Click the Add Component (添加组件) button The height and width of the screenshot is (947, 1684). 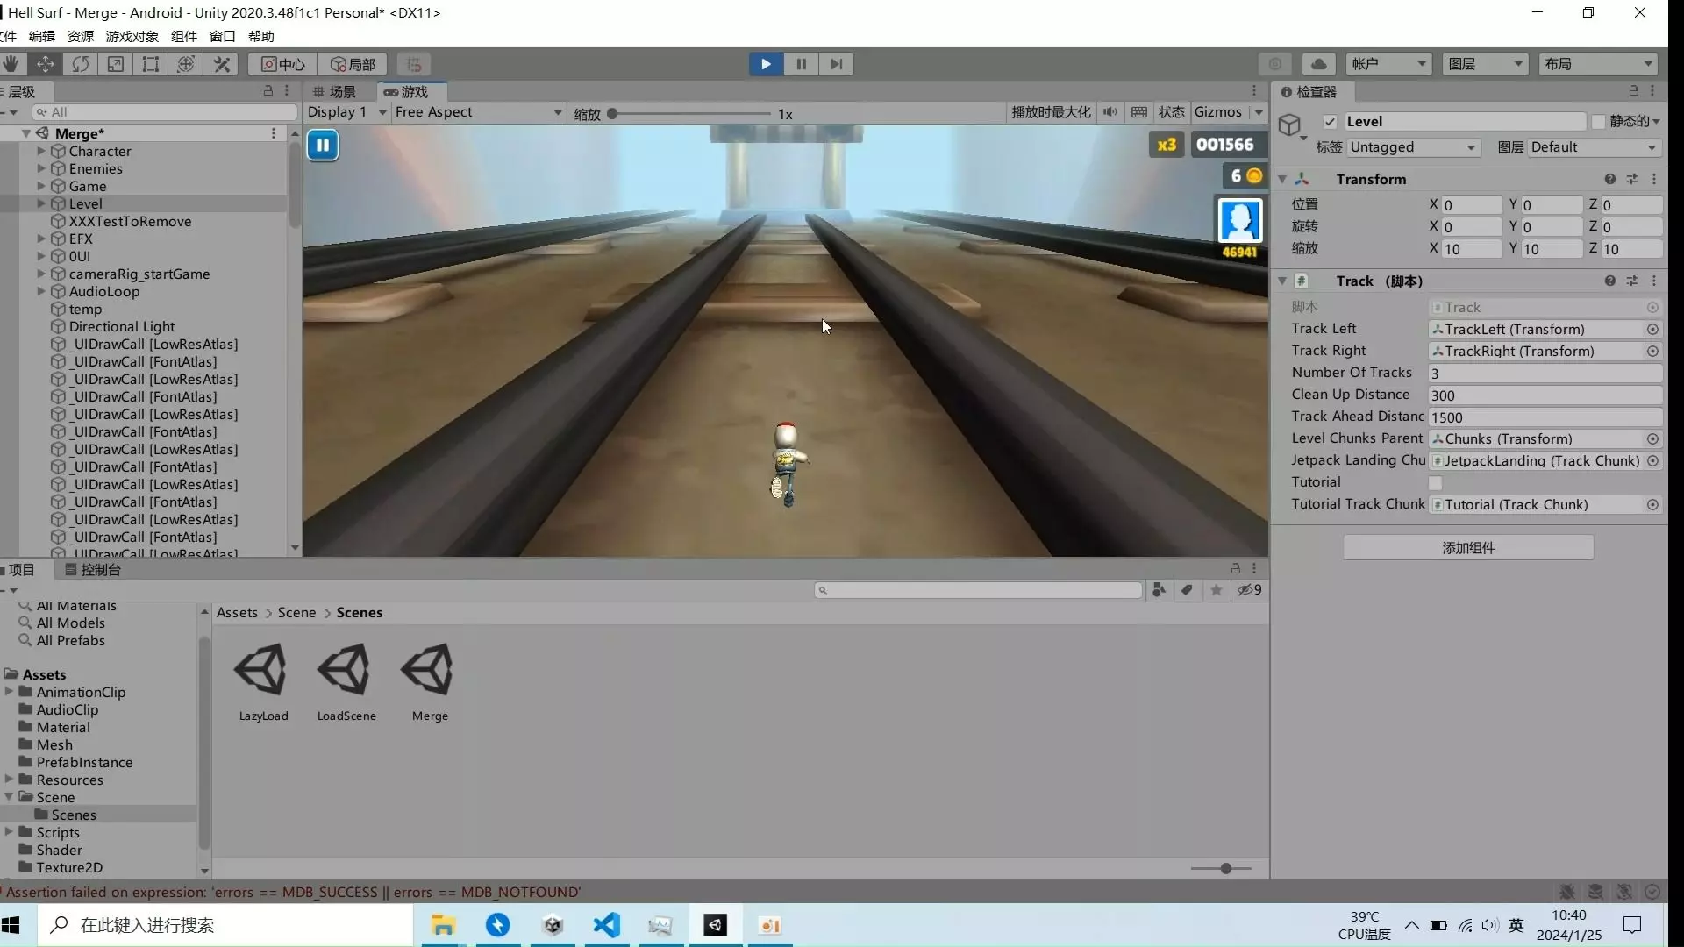point(1468,548)
